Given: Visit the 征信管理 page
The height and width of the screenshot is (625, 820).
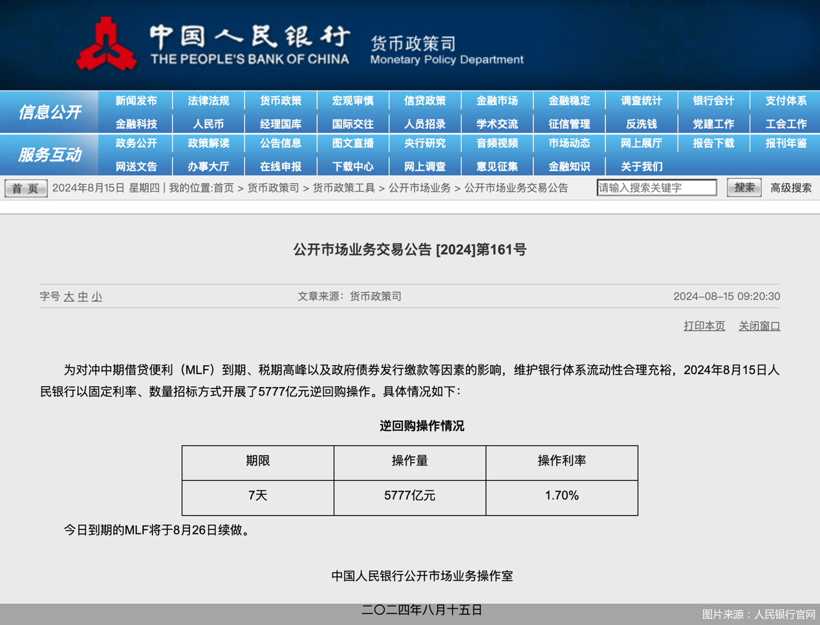Looking at the screenshot, I should [x=570, y=124].
